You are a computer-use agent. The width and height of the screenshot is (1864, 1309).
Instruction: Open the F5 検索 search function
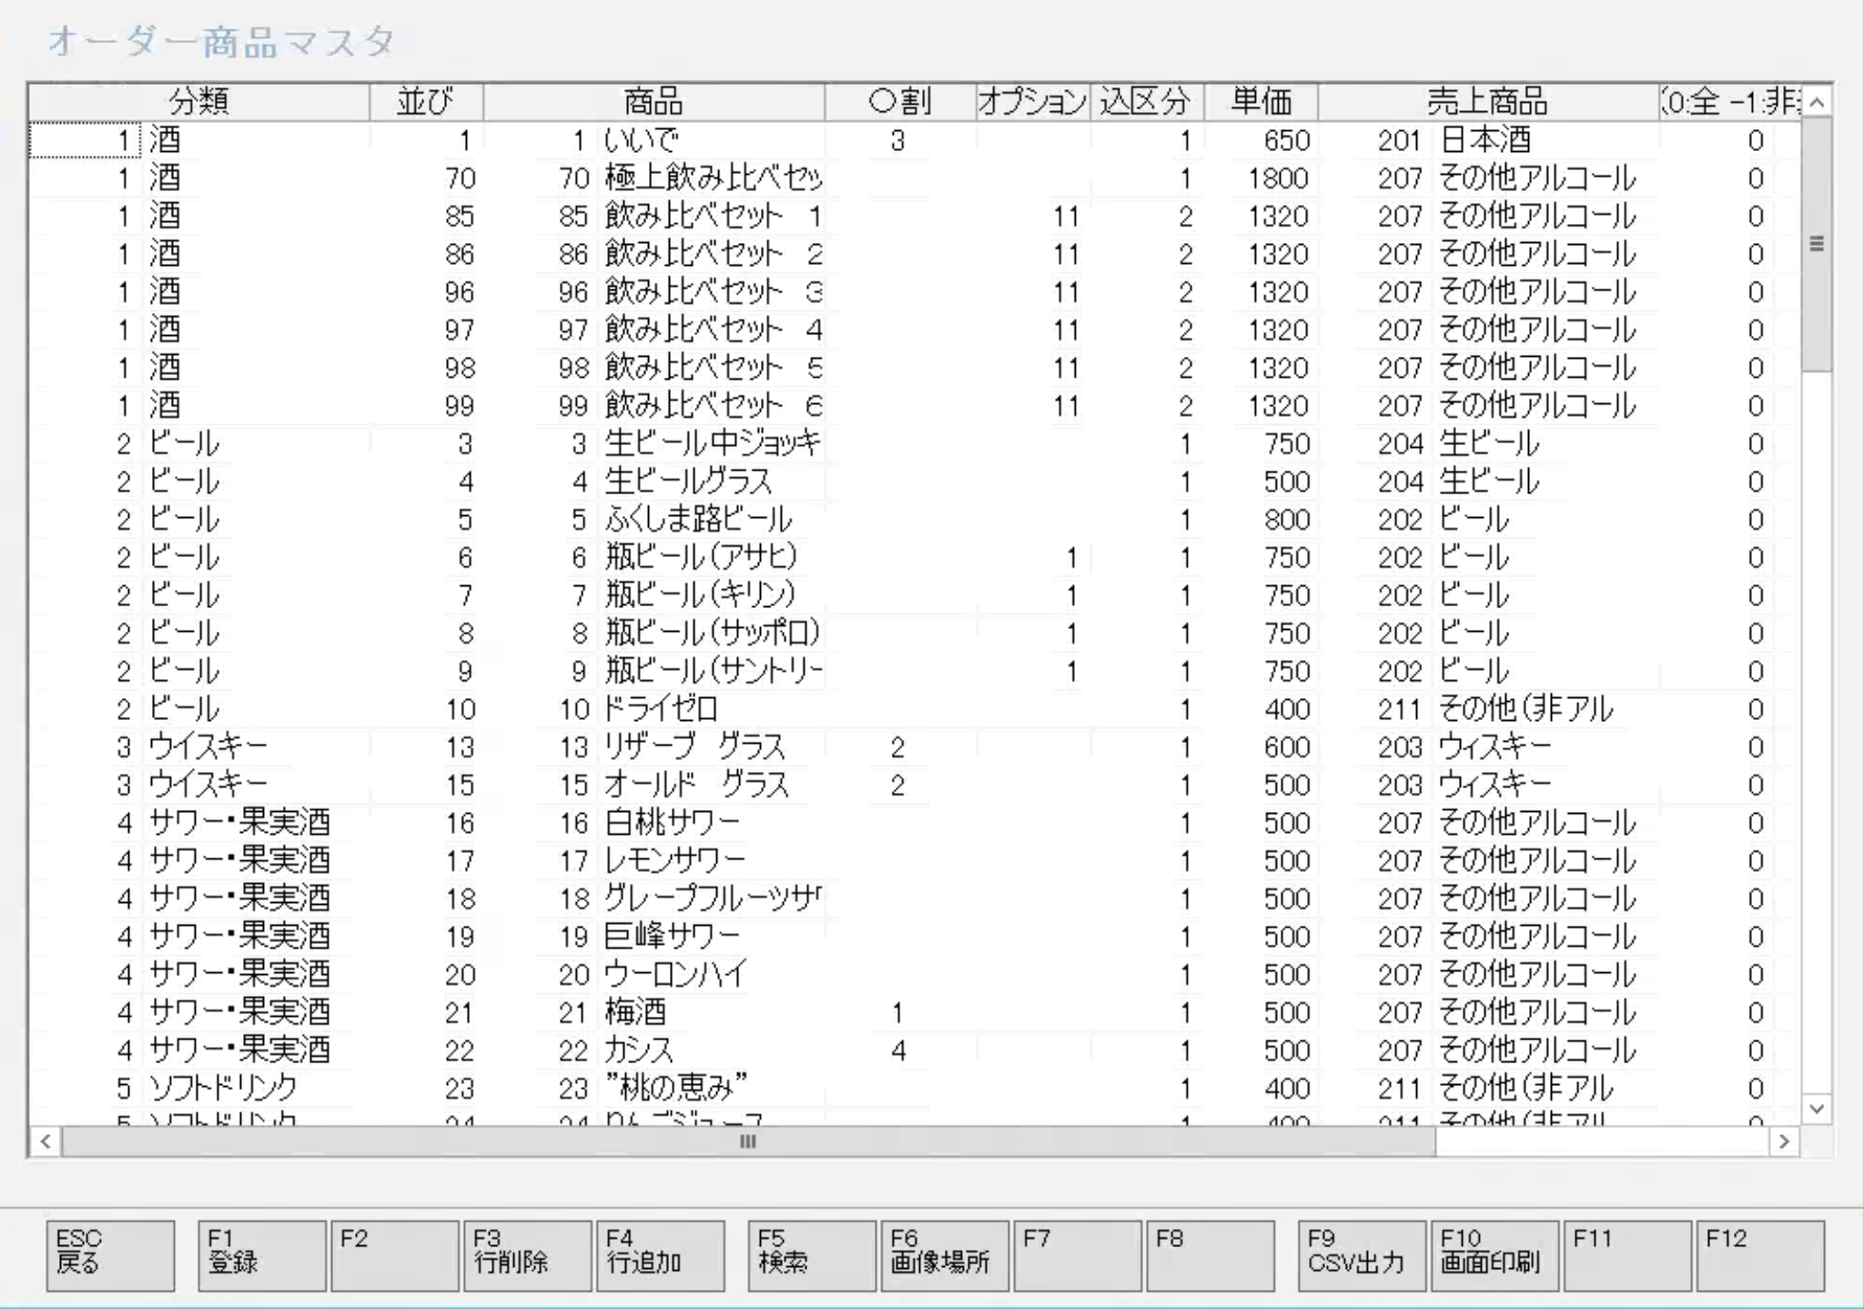pyautogui.click(x=811, y=1254)
